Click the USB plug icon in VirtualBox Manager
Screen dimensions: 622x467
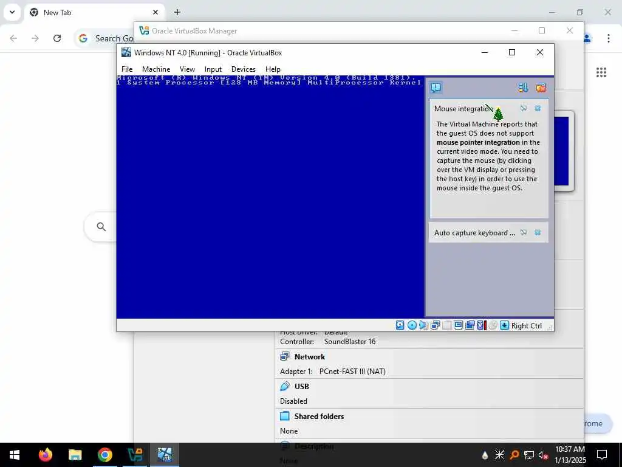click(x=285, y=386)
